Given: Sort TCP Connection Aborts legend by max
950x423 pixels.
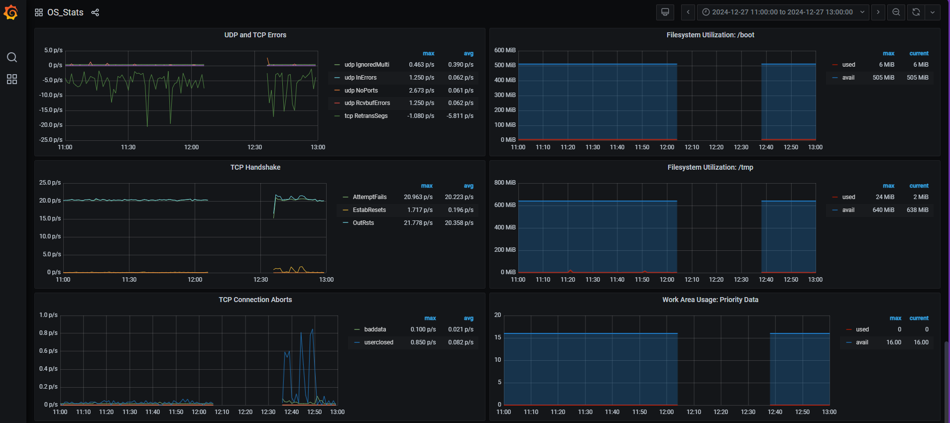Looking at the screenshot, I should tap(430, 318).
